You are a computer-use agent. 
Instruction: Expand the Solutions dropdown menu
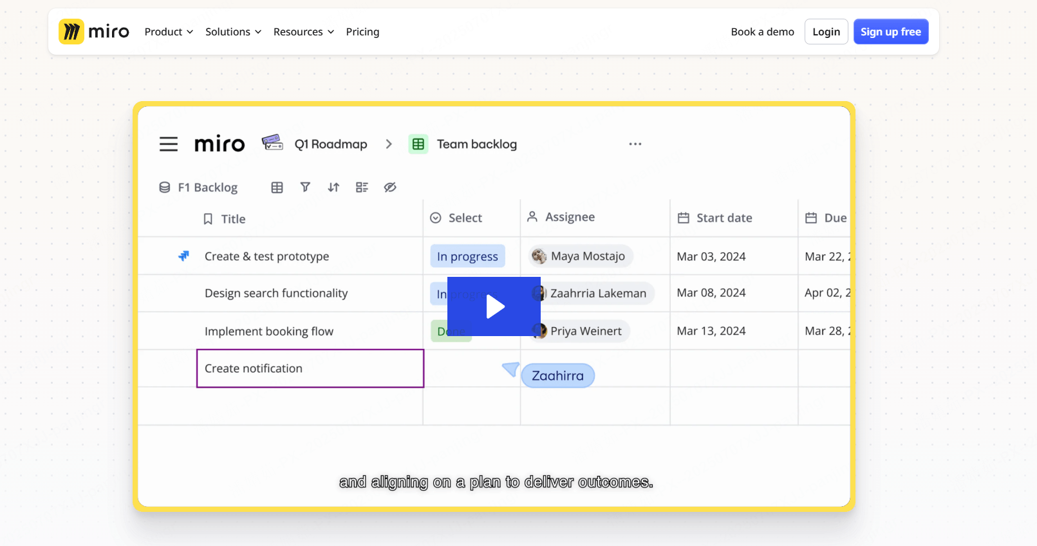[x=233, y=32]
